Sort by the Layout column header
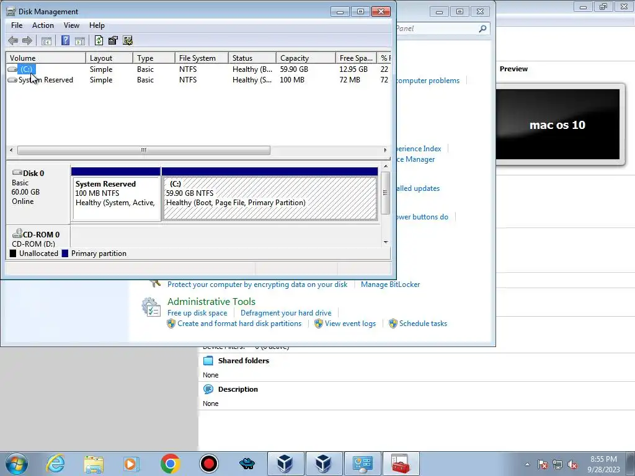635x476 pixels. tap(109, 58)
